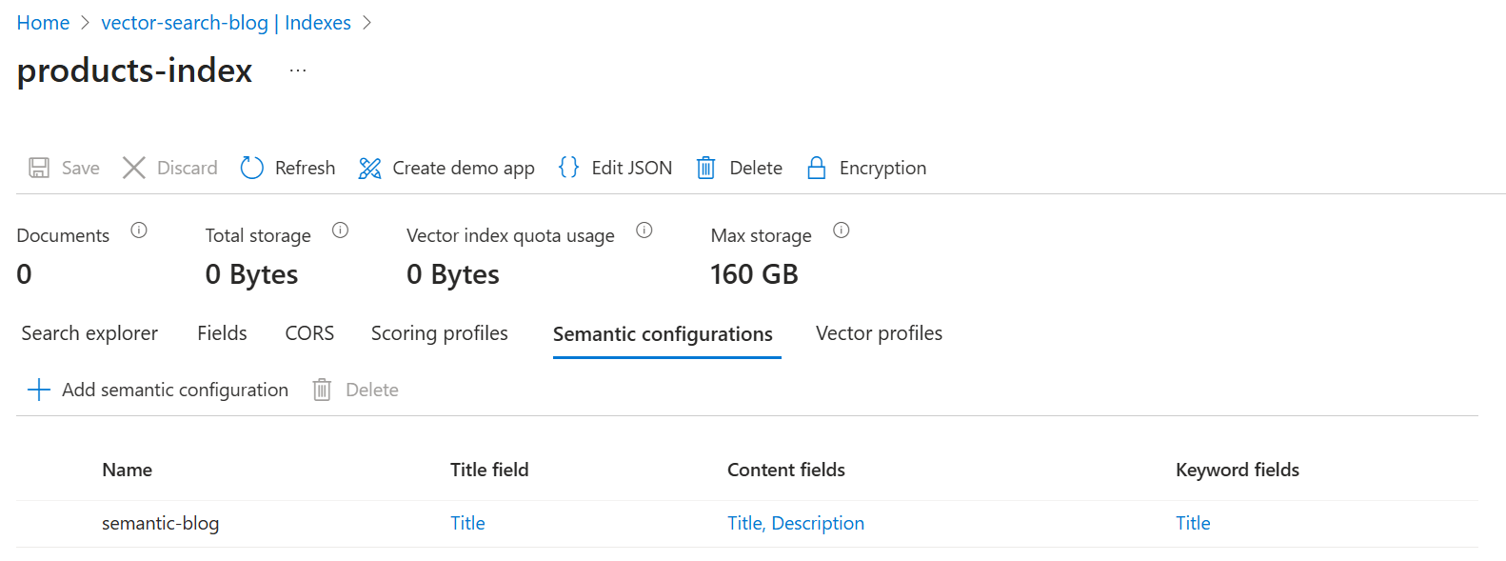This screenshot has width=1506, height=561.
Task: Click the Delete label next to Edit JSON
Action: (756, 168)
